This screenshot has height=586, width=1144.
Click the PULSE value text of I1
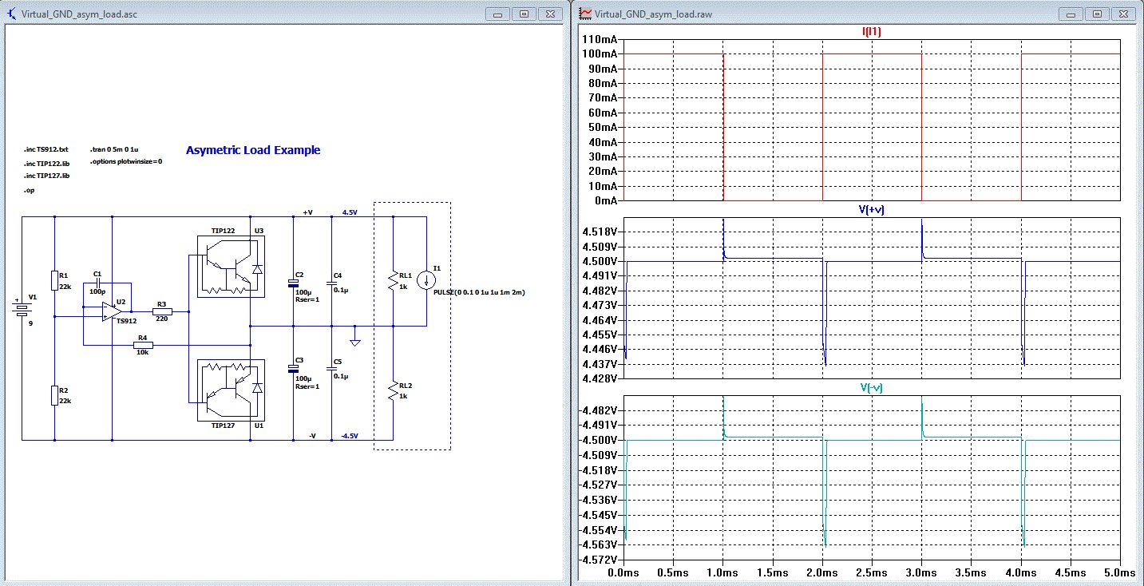tap(479, 293)
